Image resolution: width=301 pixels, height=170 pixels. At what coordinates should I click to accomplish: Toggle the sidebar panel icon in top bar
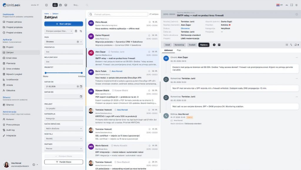coord(46,5)
